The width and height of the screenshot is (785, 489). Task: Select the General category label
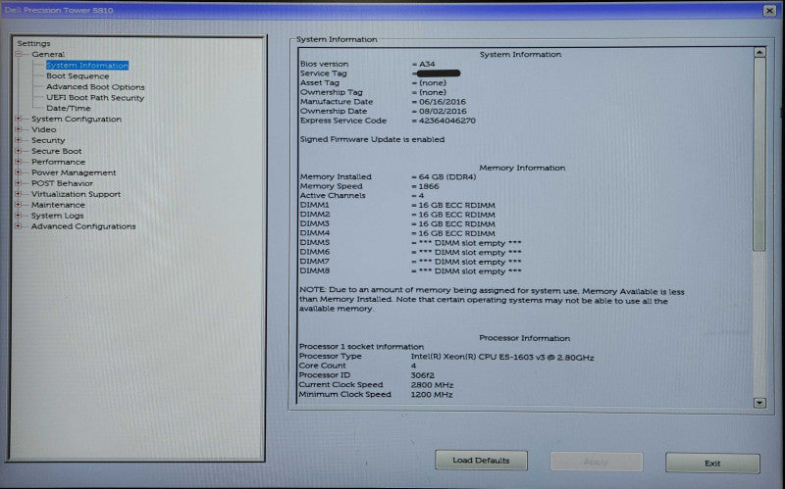(x=48, y=54)
